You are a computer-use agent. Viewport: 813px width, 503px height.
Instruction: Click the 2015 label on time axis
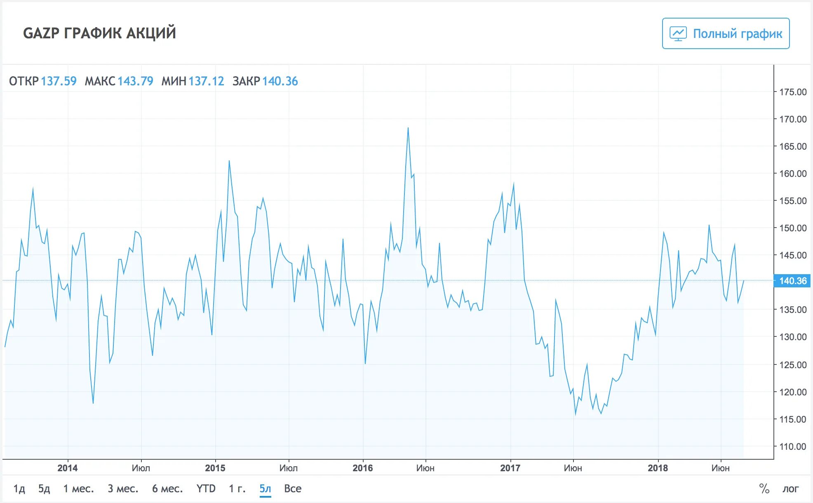215,468
